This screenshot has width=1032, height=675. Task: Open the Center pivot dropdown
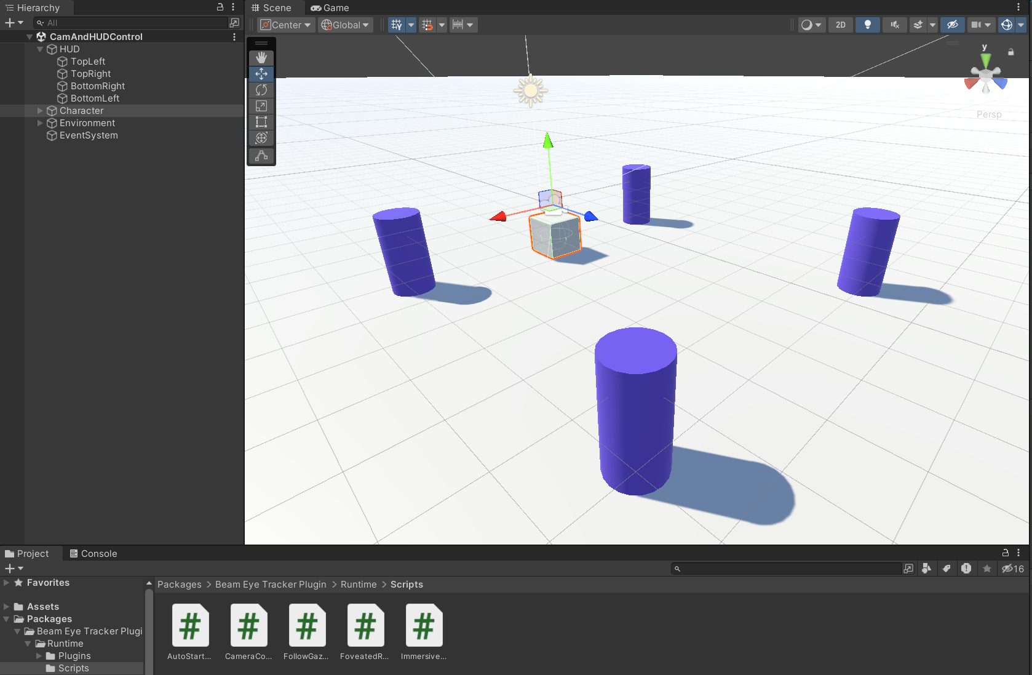[x=285, y=25]
